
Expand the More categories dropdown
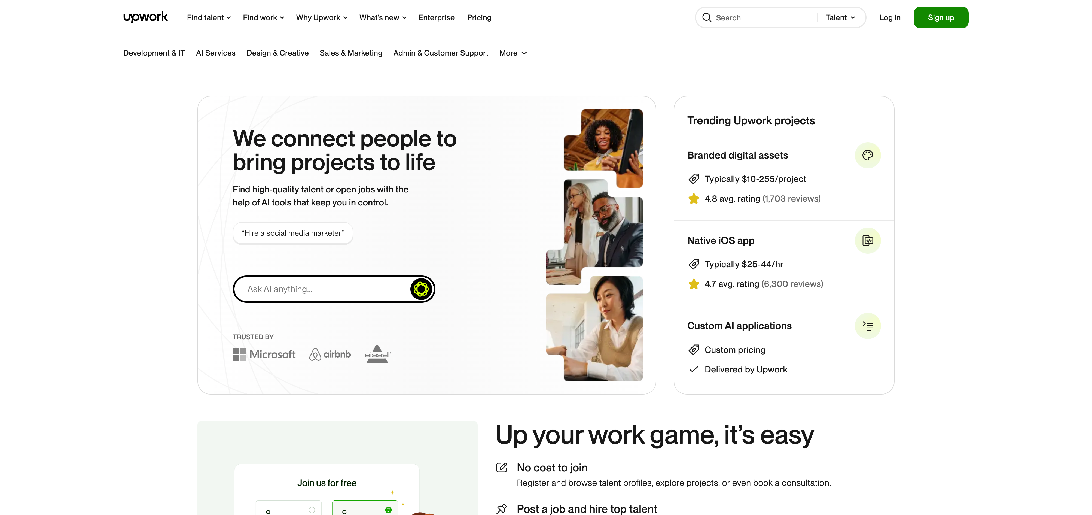click(513, 53)
